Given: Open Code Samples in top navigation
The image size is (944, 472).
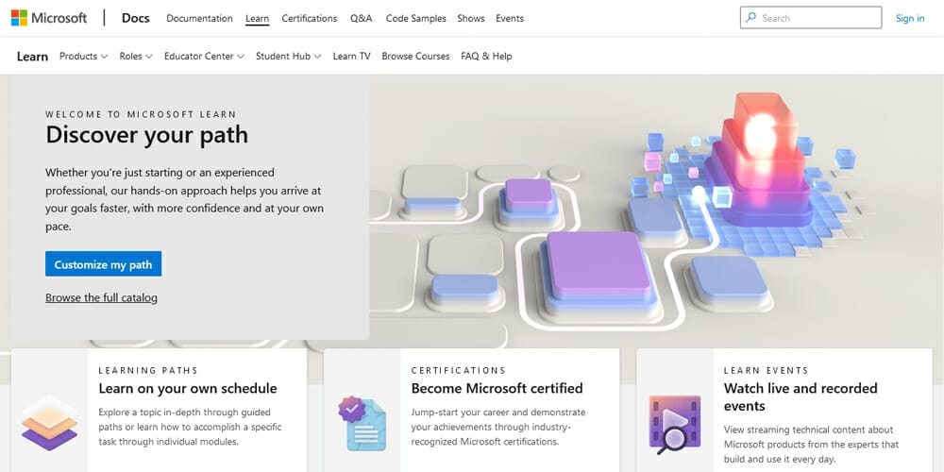Looking at the screenshot, I should tap(416, 18).
